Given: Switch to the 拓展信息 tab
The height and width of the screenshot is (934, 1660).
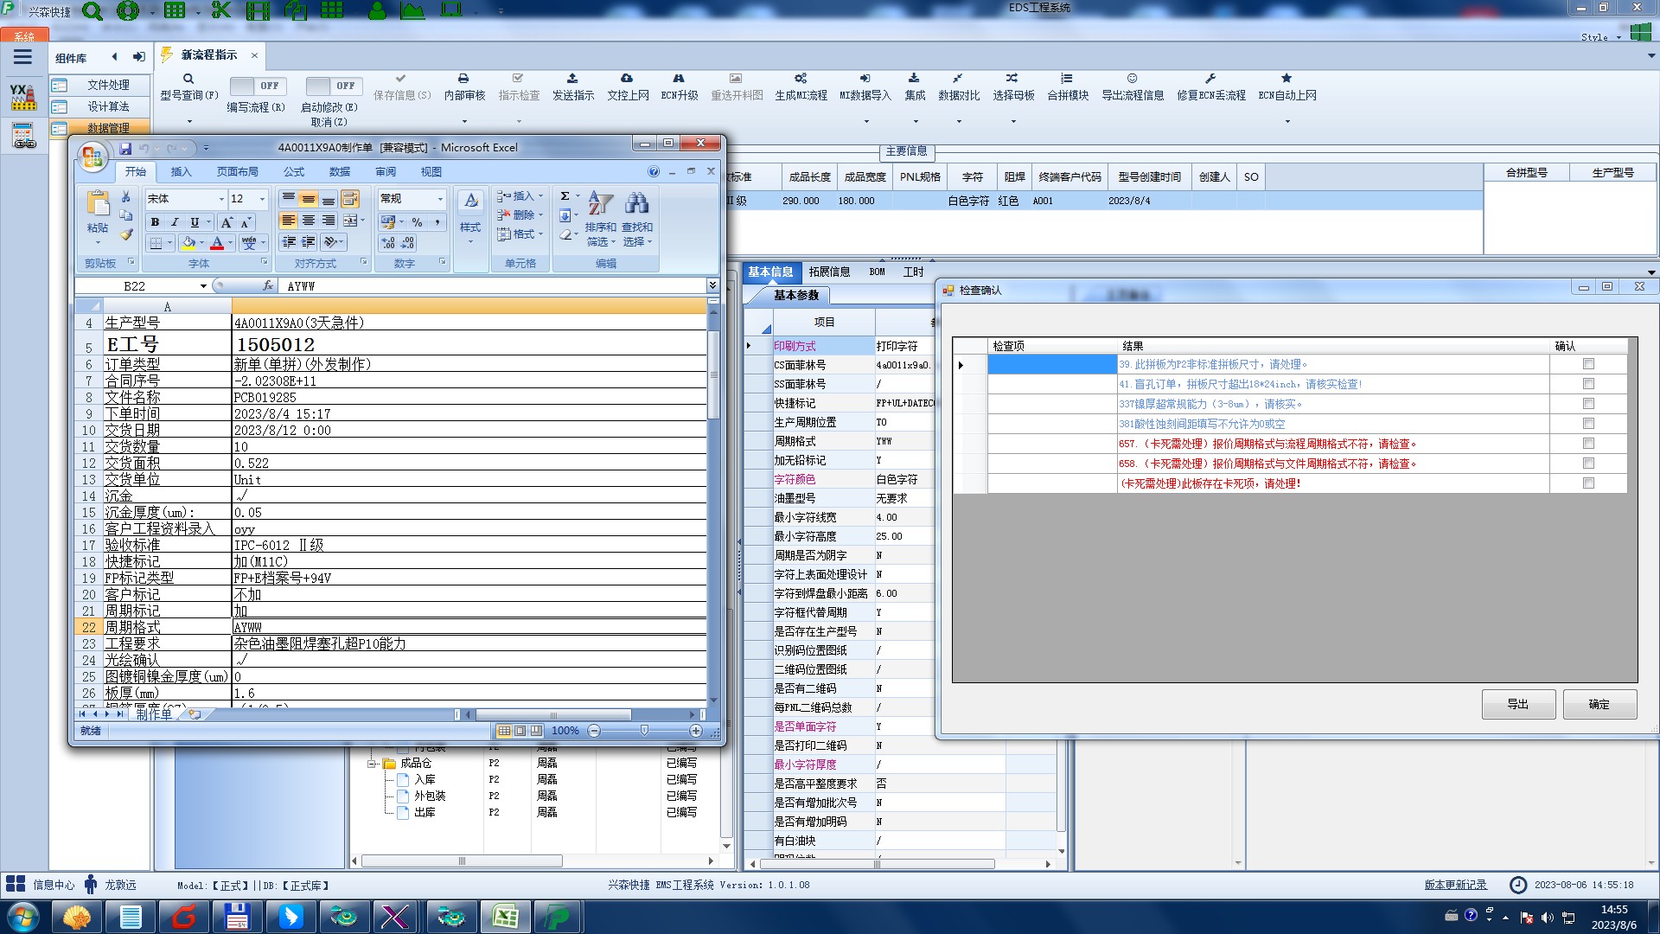Looking at the screenshot, I should (x=829, y=272).
